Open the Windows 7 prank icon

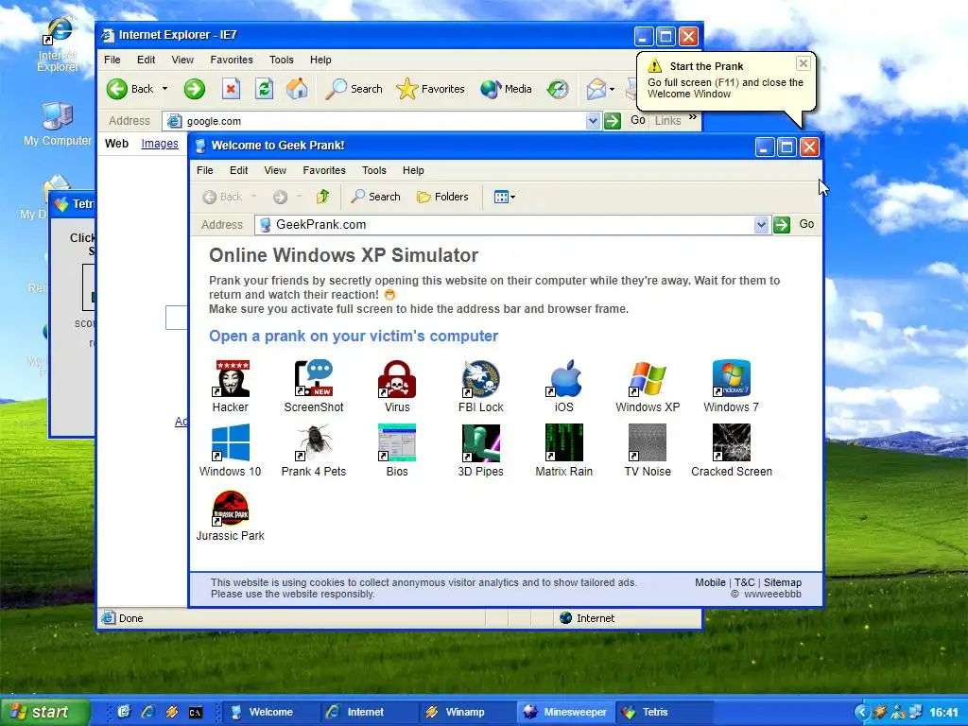pos(731,386)
